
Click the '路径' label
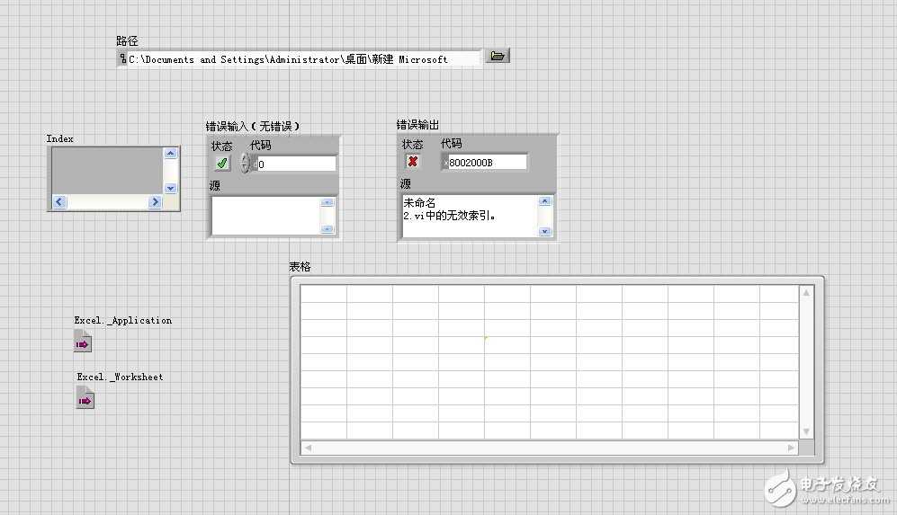pyautogui.click(x=127, y=40)
